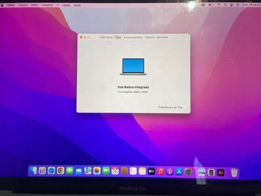Minimize the About This Mac window
261x196 pixels.
[x=85, y=37]
